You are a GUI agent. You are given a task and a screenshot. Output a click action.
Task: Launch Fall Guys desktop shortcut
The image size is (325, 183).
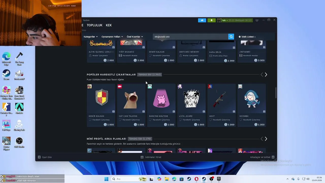pos(6,125)
